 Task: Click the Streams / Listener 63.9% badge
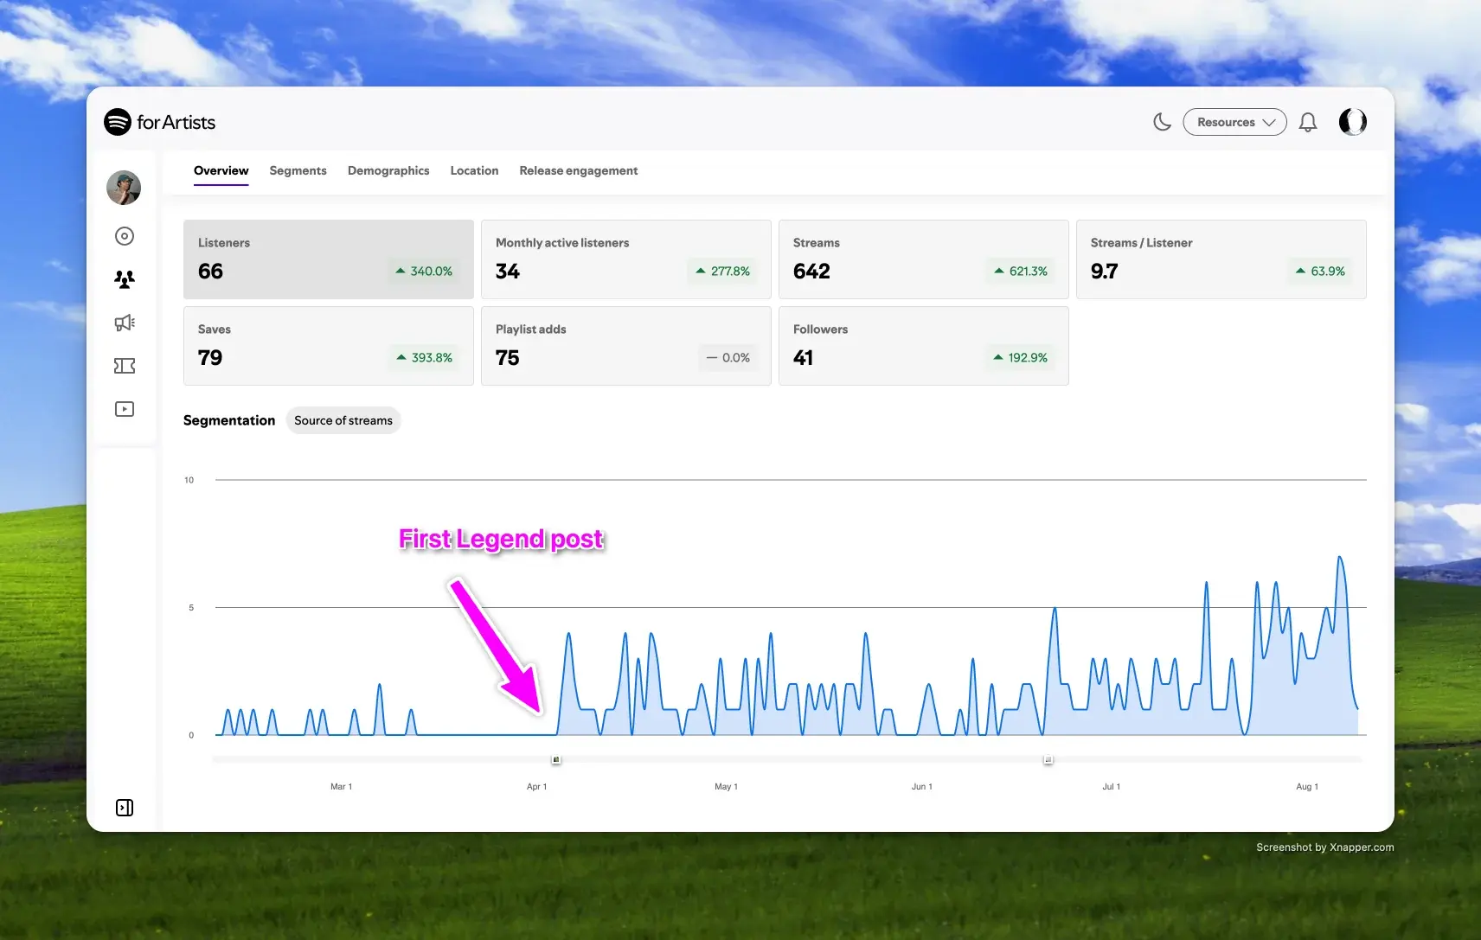1320,271
